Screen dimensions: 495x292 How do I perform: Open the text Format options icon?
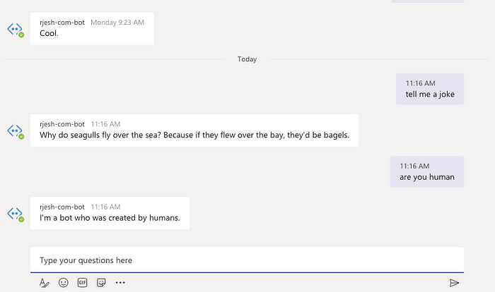(x=44, y=283)
